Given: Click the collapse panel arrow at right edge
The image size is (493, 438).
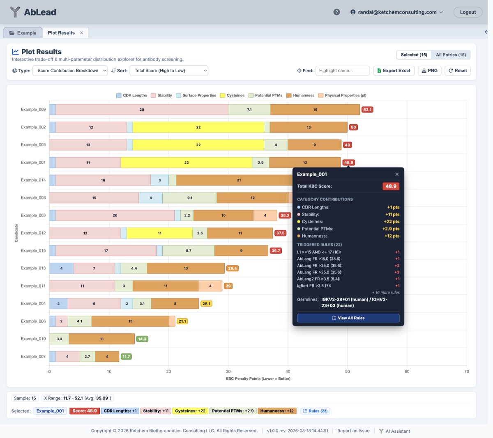Looking at the screenshot, I should (x=486, y=32).
